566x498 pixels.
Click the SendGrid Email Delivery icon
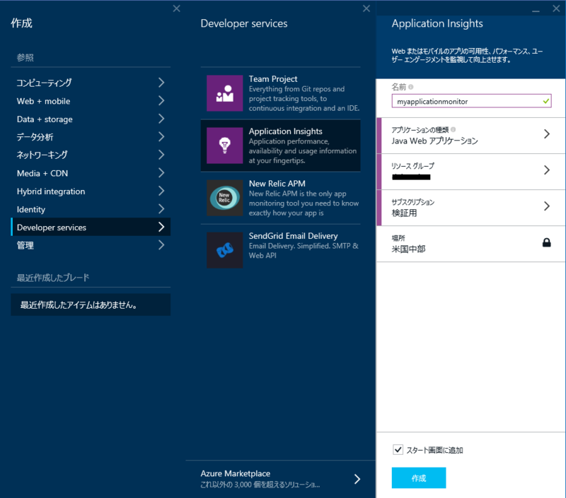[x=224, y=250]
